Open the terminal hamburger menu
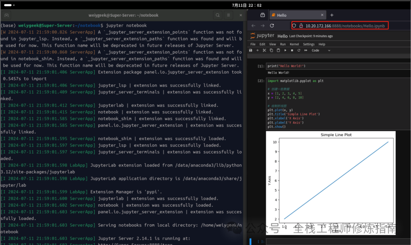Screen dimensions: 411x245 point(228,15)
